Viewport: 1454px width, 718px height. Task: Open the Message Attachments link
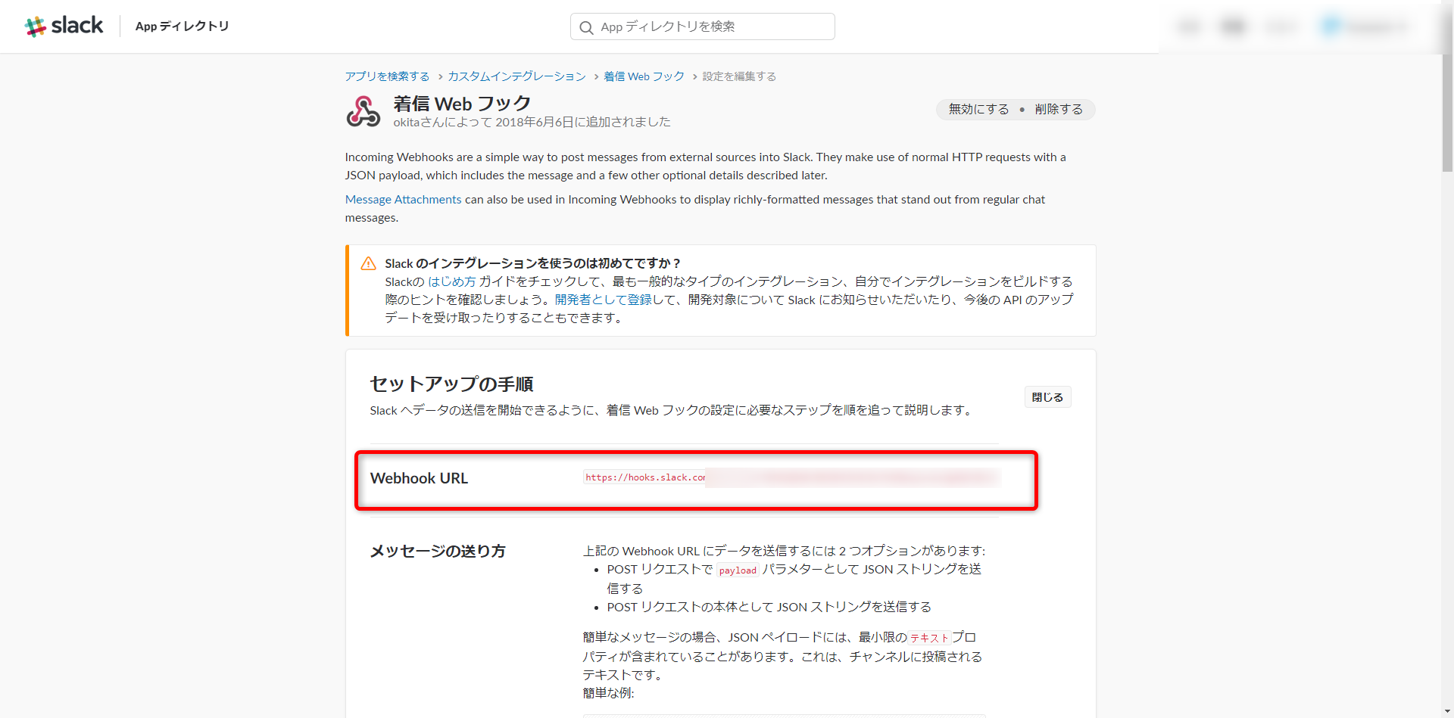click(x=403, y=200)
